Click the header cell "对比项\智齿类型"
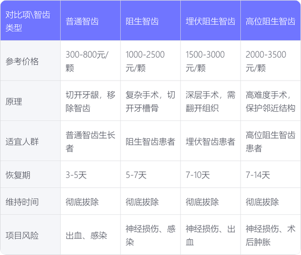Viewport: 301px width, 255px height. (x=30, y=20)
